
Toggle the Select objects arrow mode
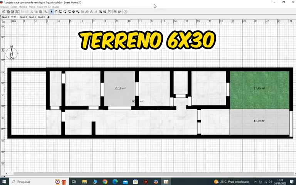tap(51, 12)
